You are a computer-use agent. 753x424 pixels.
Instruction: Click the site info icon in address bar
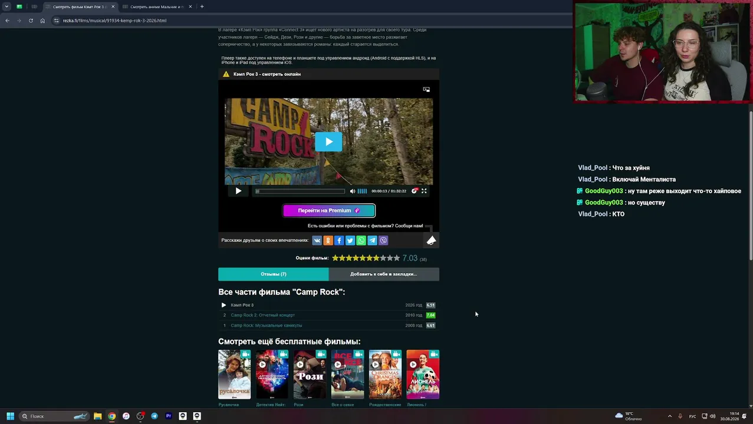(56, 21)
